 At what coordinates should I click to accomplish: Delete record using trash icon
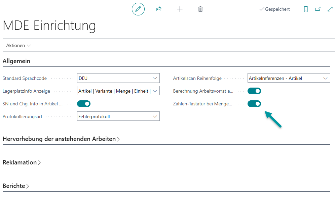pos(200,9)
